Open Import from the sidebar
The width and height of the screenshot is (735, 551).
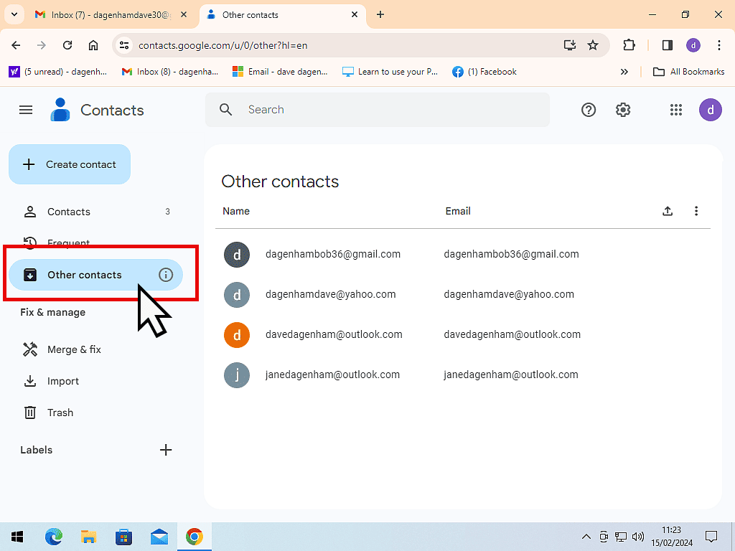(x=63, y=381)
